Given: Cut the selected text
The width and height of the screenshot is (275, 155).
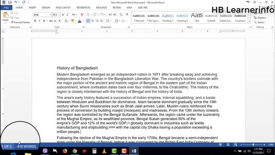Looking at the screenshot, I should (14, 13).
